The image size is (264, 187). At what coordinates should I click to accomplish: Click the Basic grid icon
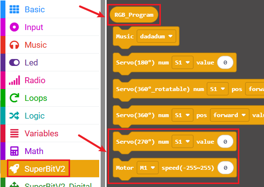(14, 9)
